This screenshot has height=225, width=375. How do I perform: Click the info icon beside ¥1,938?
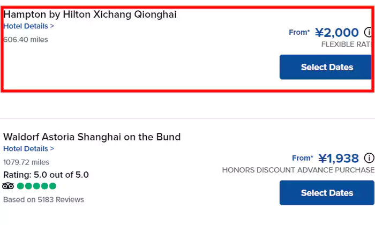tap(369, 158)
